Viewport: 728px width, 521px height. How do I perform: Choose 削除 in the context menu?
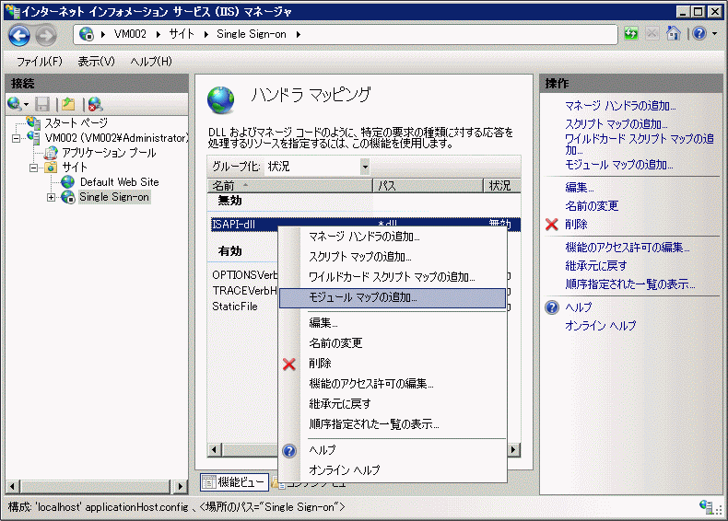click(x=393, y=364)
